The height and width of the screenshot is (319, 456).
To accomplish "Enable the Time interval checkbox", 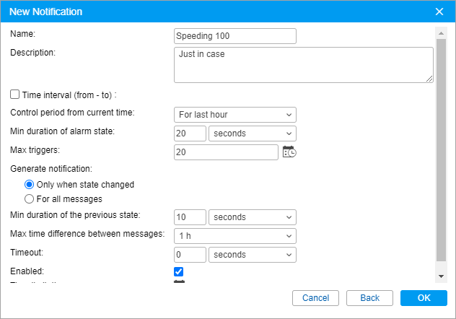I will pos(15,94).
